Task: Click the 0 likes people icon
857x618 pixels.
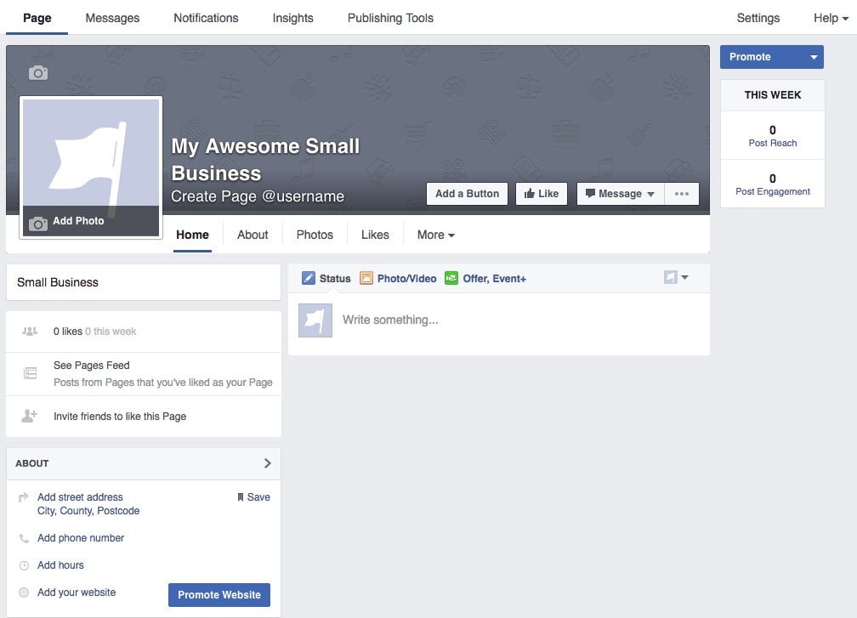Action: tap(30, 332)
